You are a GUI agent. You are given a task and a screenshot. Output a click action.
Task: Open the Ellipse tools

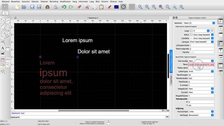pyautogui.click(x=3, y=31)
